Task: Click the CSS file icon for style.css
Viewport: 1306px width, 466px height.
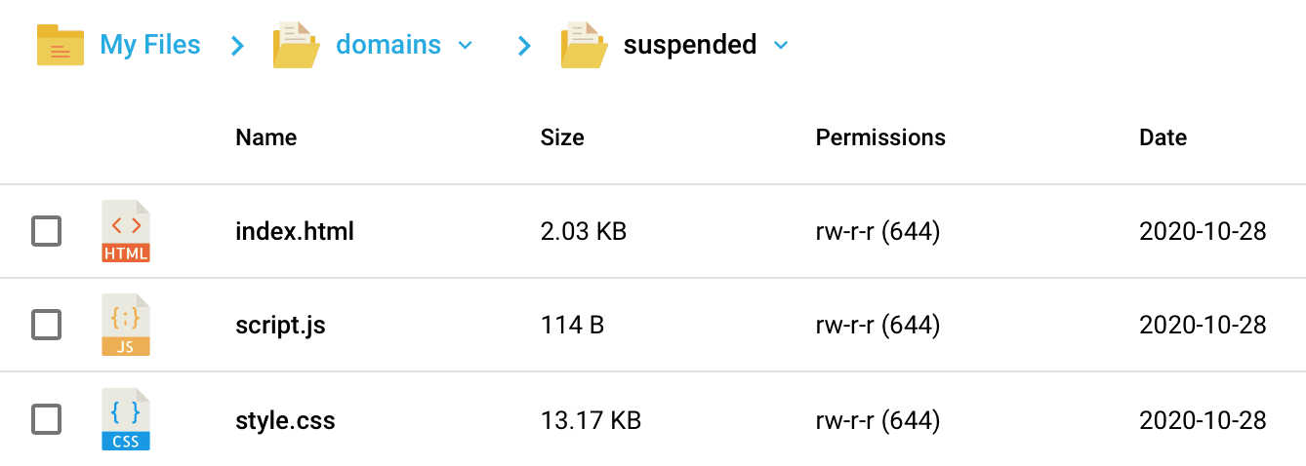Action: (126, 419)
